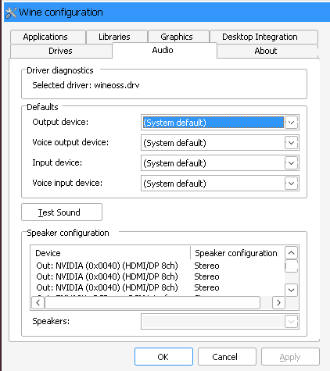Show the About tab
330x371 pixels.
coord(267,51)
